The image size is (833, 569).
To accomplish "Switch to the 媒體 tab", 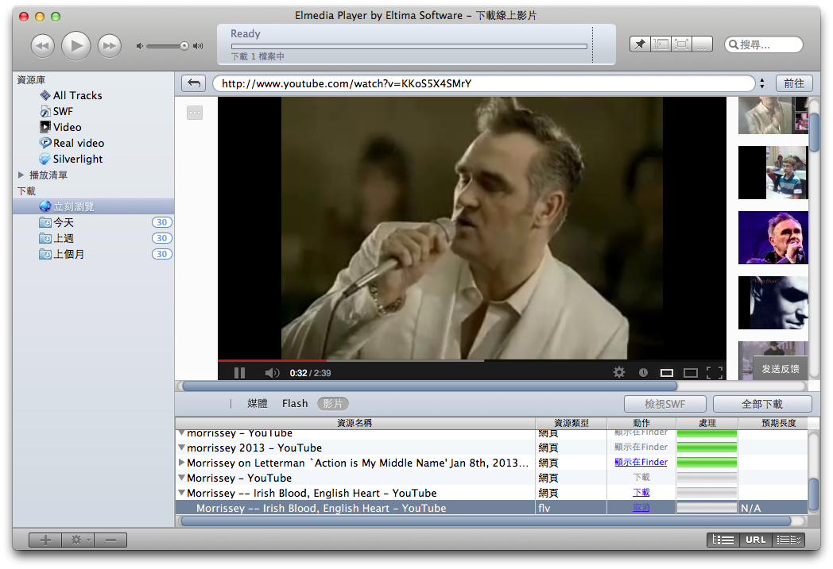I will (x=258, y=404).
